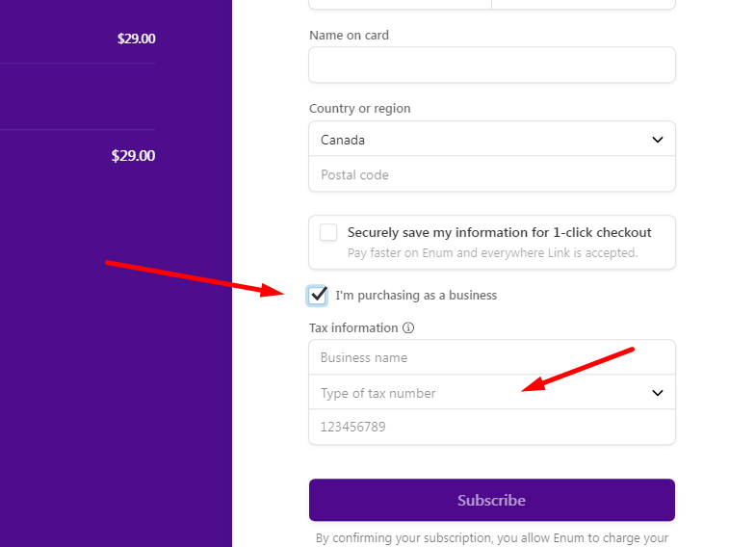Click the upper $29.00 price amount
The image size is (729, 547).
tap(136, 39)
